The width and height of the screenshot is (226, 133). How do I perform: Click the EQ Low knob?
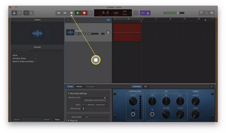pos(152,101)
